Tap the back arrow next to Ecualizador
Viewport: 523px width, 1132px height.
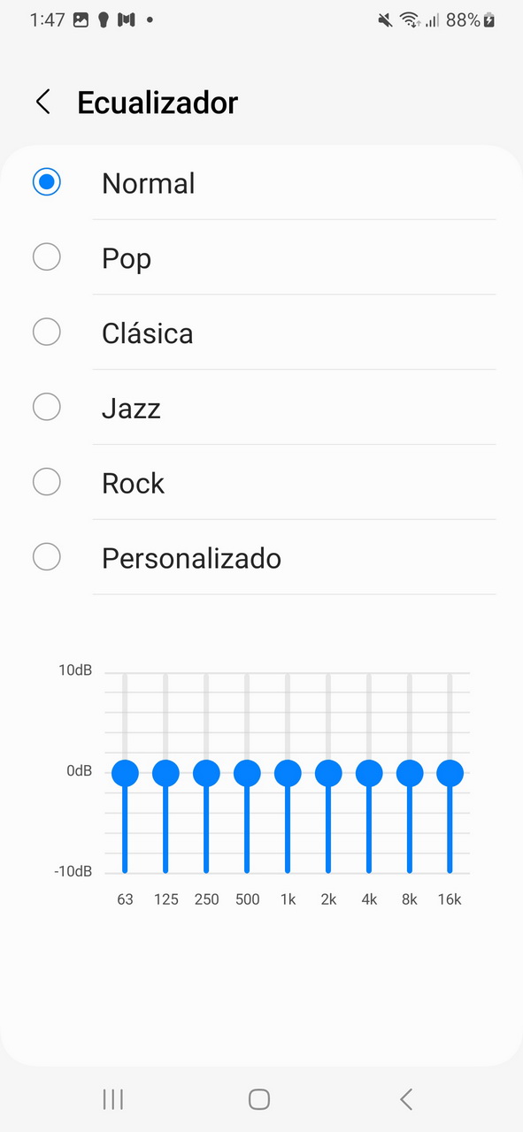click(42, 102)
